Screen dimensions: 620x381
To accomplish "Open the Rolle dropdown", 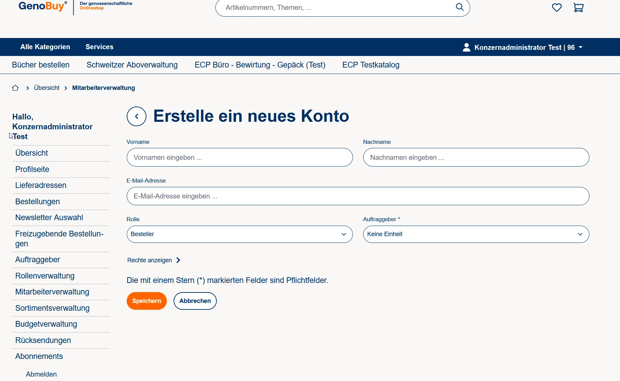I will pyautogui.click(x=240, y=234).
